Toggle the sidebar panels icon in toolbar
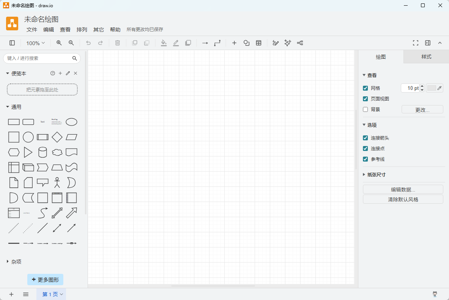Image resolution: width=449 pixels, height=300 pixels. coord(12,43)
